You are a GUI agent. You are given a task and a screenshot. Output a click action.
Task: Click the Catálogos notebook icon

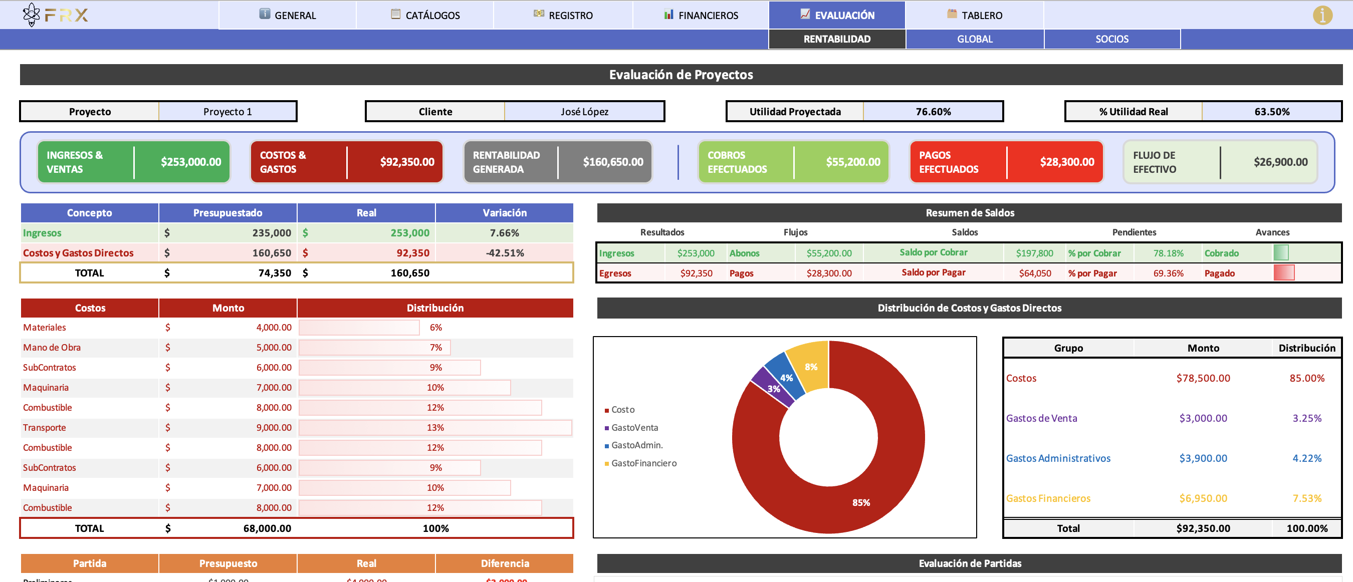(x=395, y=14)
